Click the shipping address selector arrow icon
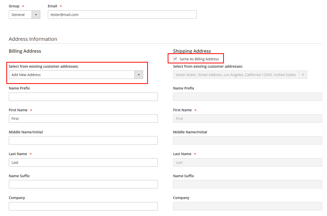327x216 pixels. (303, 75)
